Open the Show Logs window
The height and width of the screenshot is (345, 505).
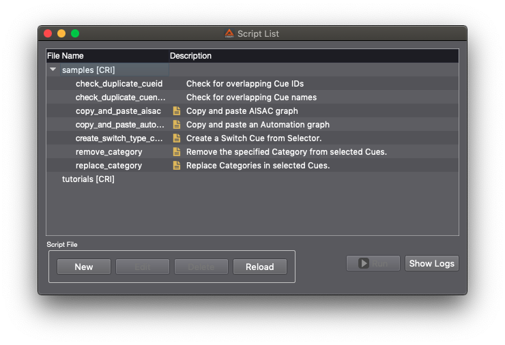pyautogui.click(x=431, y=263)
